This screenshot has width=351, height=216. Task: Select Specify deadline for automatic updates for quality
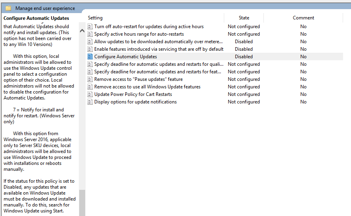click(159, 64)
